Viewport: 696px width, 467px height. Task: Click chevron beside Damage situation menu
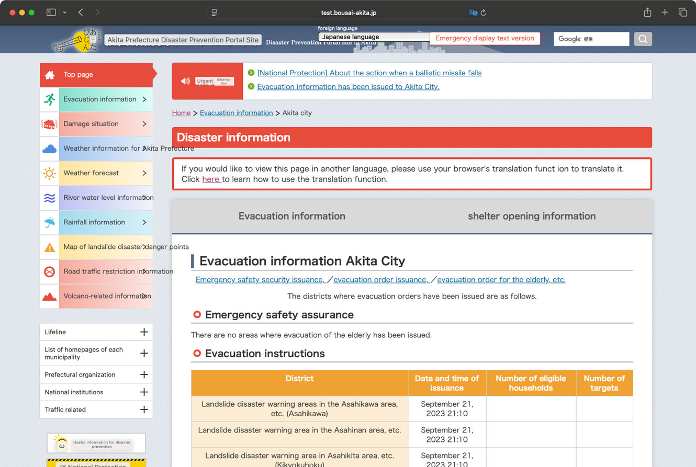tap(144, 124)
